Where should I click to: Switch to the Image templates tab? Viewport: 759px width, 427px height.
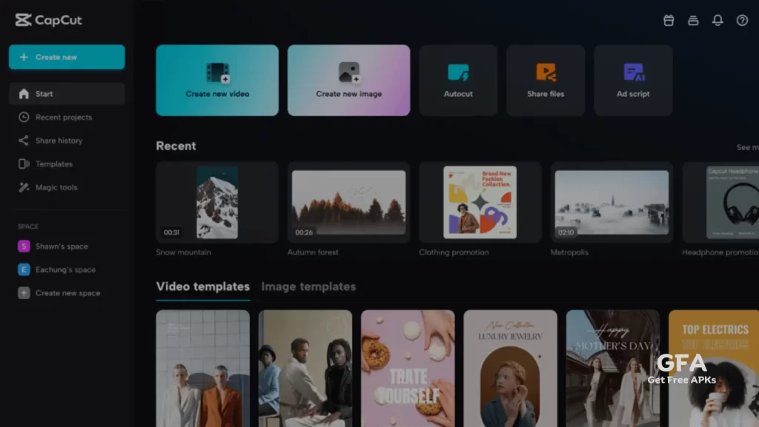[308, 287]
